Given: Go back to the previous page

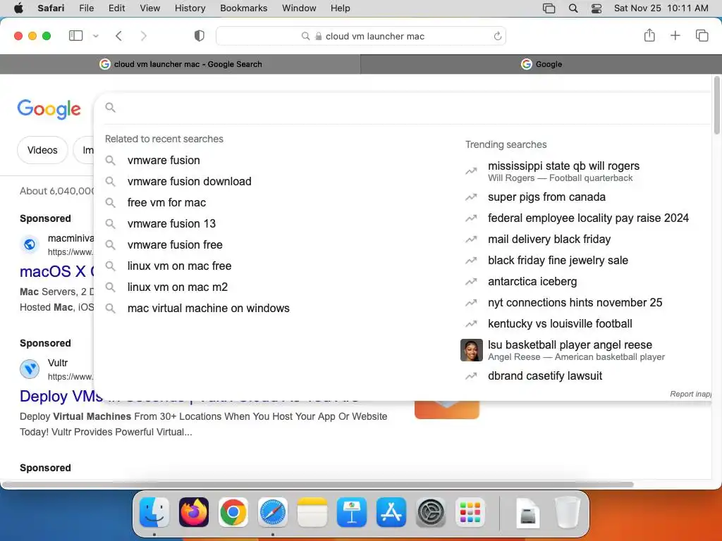Looking at the screenshot, I should click(118, 36).
